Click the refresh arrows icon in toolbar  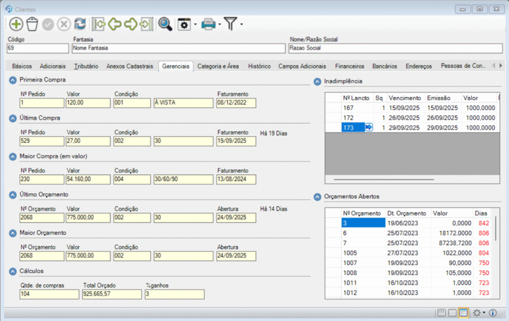click(80, 24)
